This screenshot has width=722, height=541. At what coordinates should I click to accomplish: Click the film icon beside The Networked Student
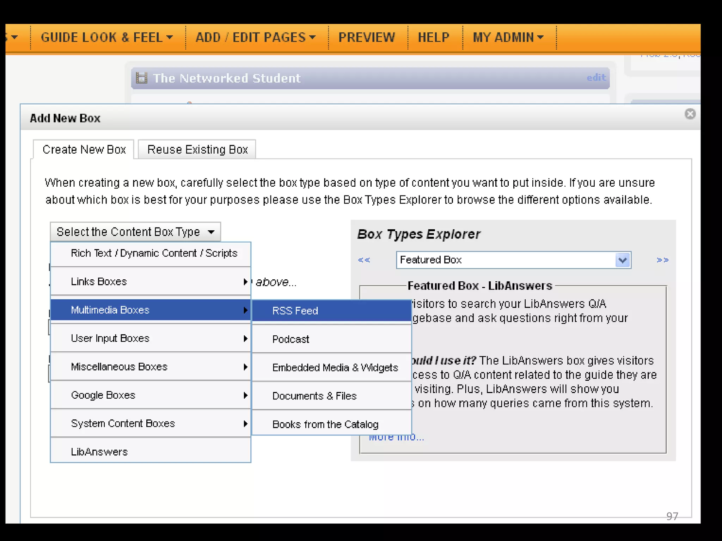pyautogui.click(x=142, y=78)
